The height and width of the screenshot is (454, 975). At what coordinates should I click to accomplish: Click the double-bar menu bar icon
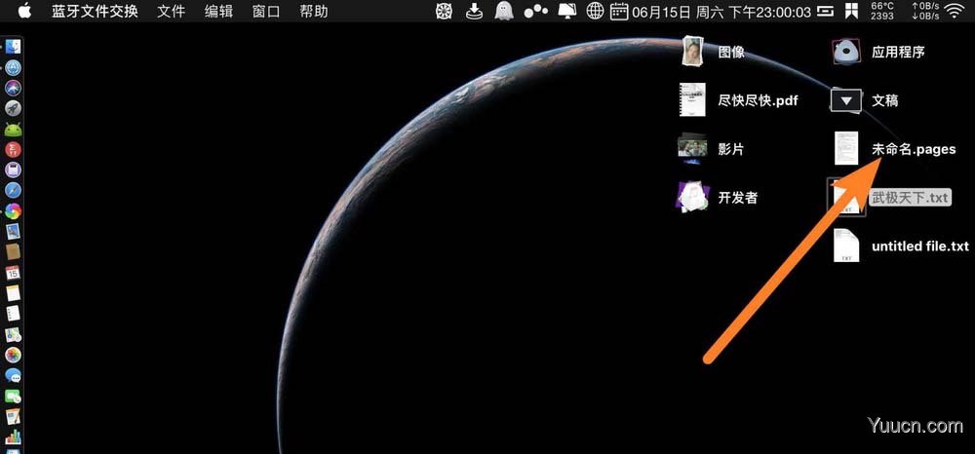point(825,11)
